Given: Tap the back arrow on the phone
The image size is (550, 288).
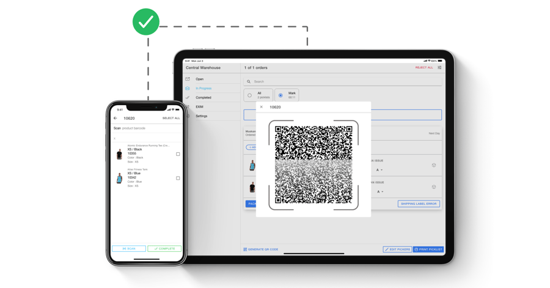Looking at the screenshot, I should [x=116, y=118].
